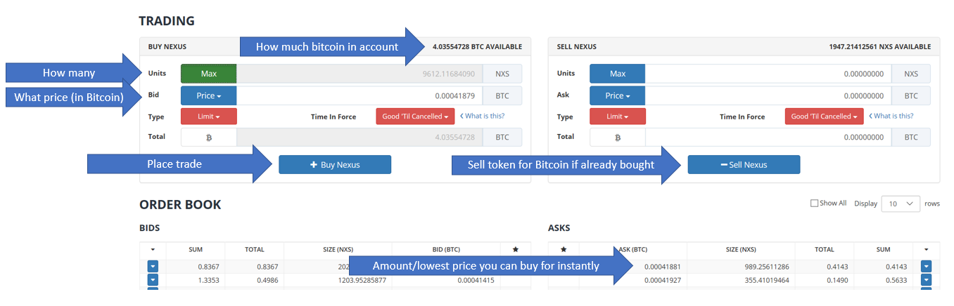Open the Limit type dropdown in Buy Nexus

pyautogui.click(x=209, y=117)
